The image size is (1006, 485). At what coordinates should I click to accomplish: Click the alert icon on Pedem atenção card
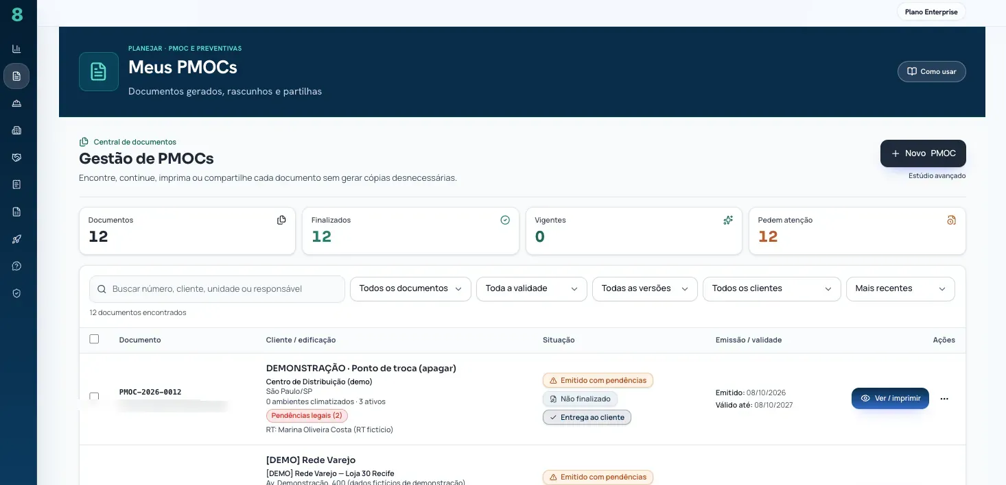(951, 220)
